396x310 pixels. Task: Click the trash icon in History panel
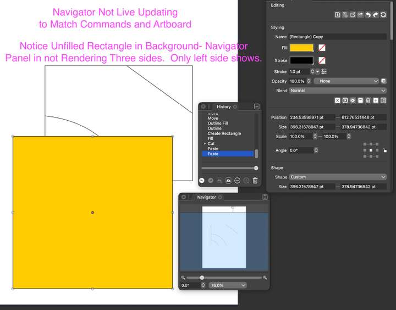pyautogui.click(x=255, y=181)
